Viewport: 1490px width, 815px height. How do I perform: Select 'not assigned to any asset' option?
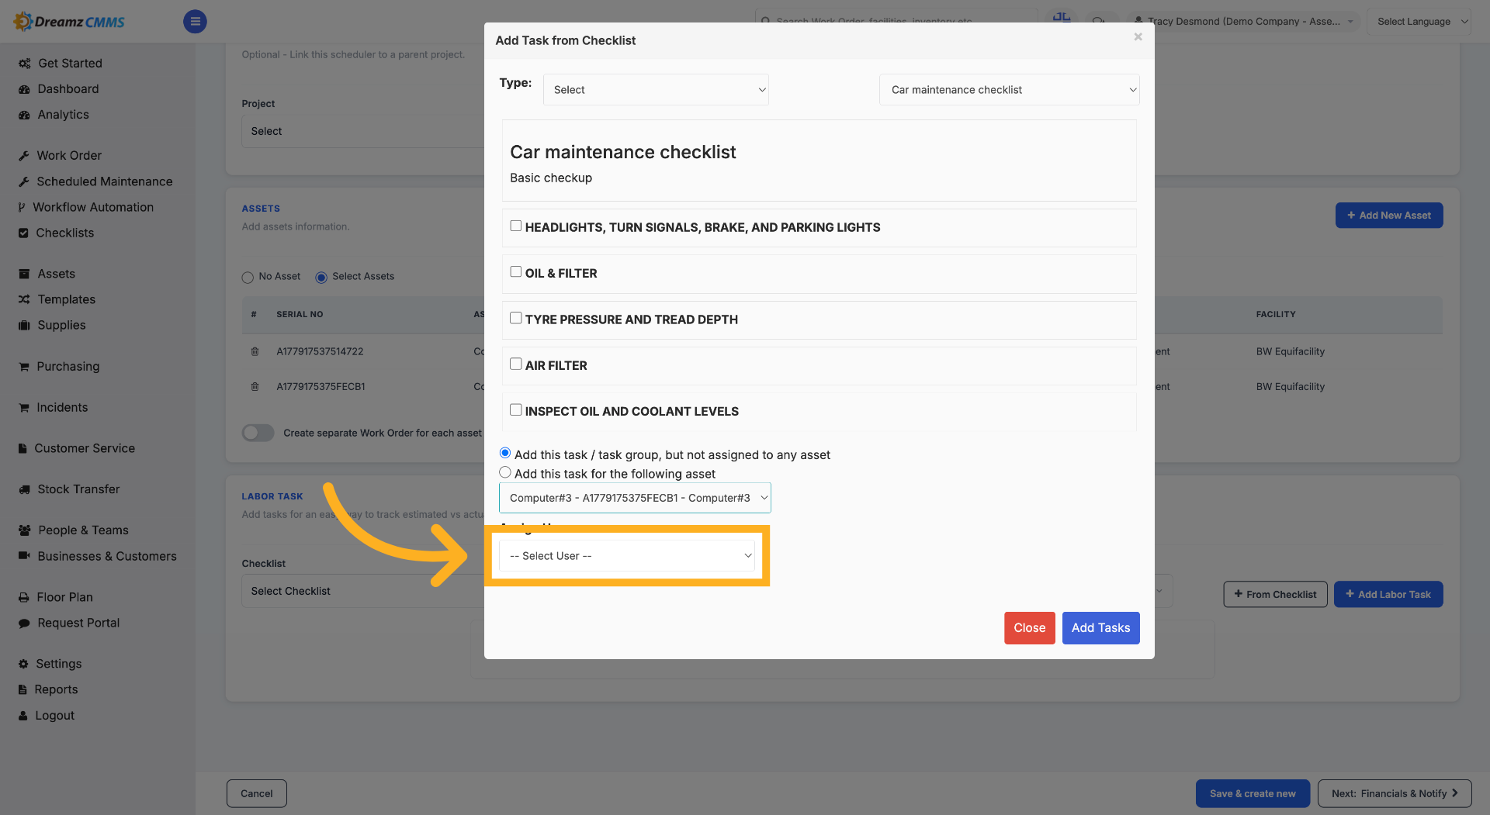[505, 453]
